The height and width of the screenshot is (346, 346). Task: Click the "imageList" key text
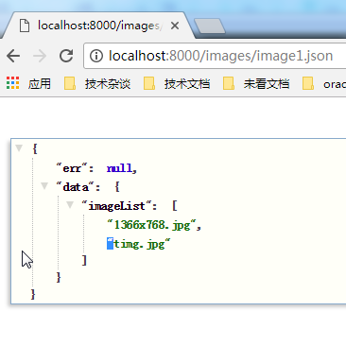(116, 206)
